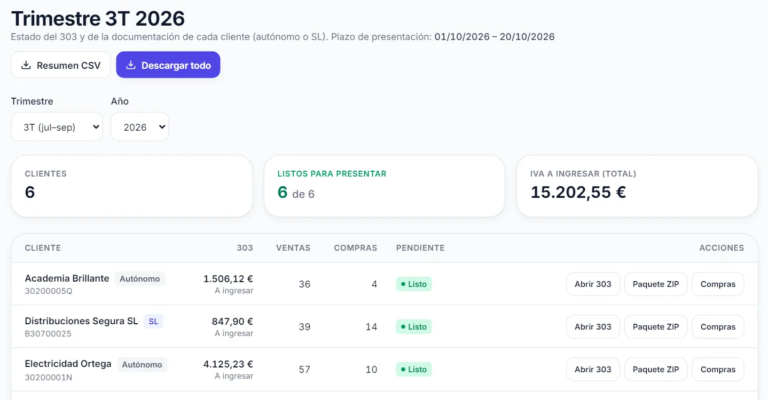Click the Cliente column header

(43, 248)
